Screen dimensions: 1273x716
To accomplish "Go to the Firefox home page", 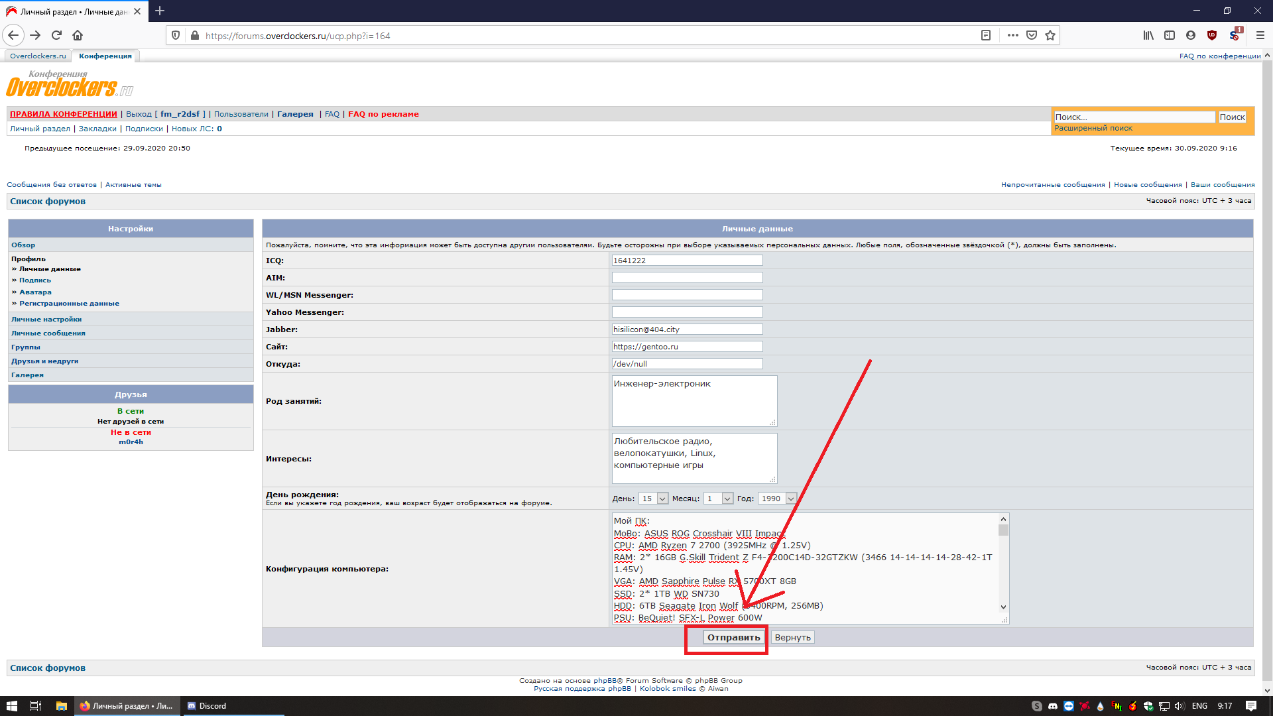I will coord(78,36).
